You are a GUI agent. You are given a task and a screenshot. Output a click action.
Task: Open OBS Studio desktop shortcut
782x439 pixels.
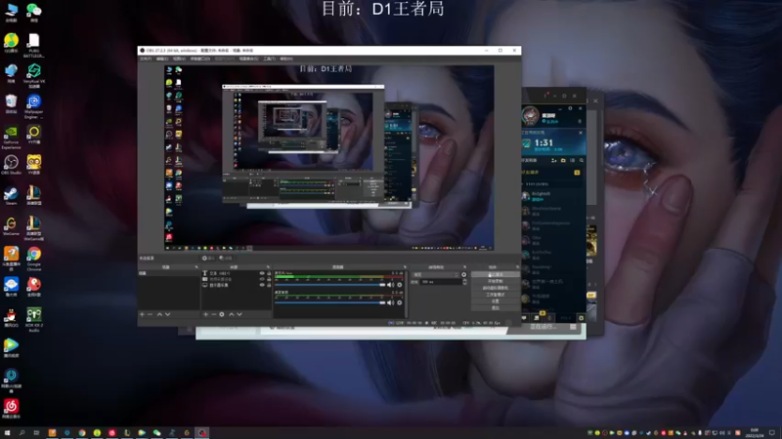pos(11,165)
